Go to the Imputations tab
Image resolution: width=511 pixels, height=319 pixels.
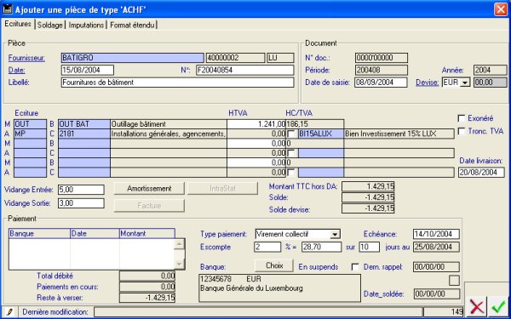86,25
